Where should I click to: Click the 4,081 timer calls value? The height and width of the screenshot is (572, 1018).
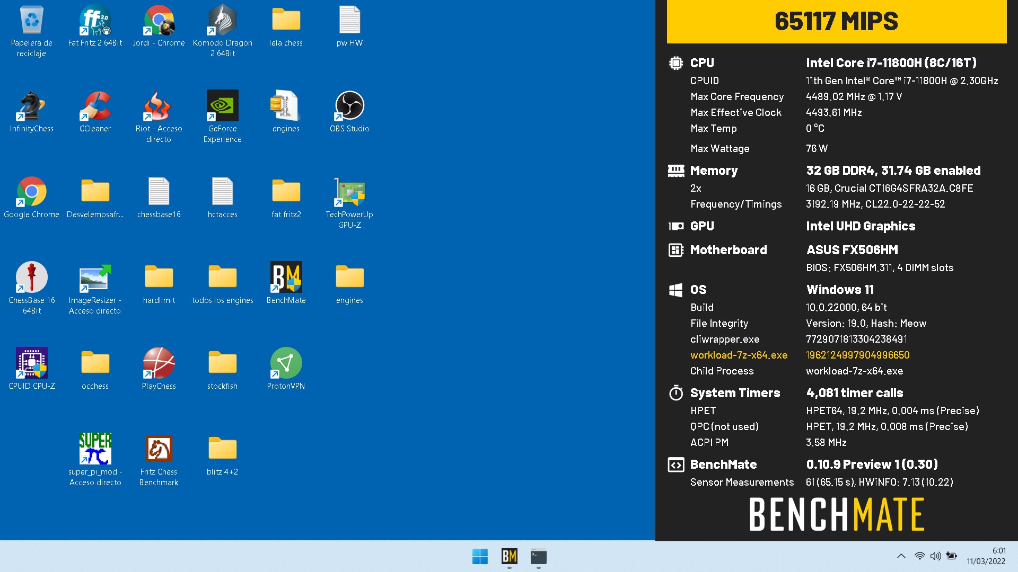(854, 393)
